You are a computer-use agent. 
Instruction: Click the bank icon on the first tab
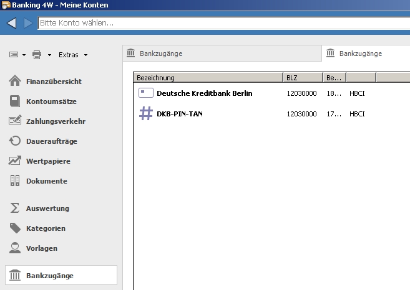tap(131, 53)
